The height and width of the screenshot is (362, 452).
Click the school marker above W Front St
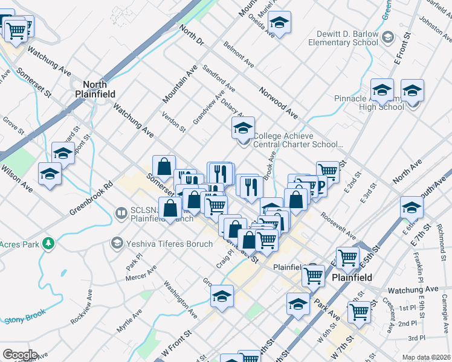point(222,297)
